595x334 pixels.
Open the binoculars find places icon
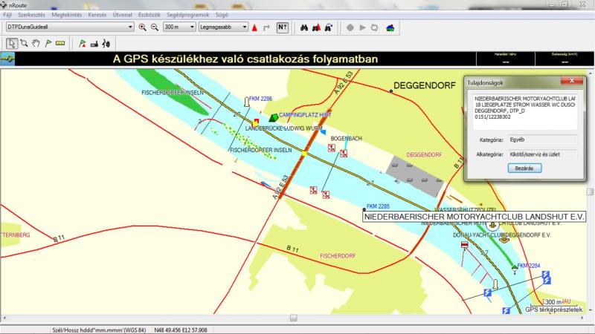click(304, 27)
